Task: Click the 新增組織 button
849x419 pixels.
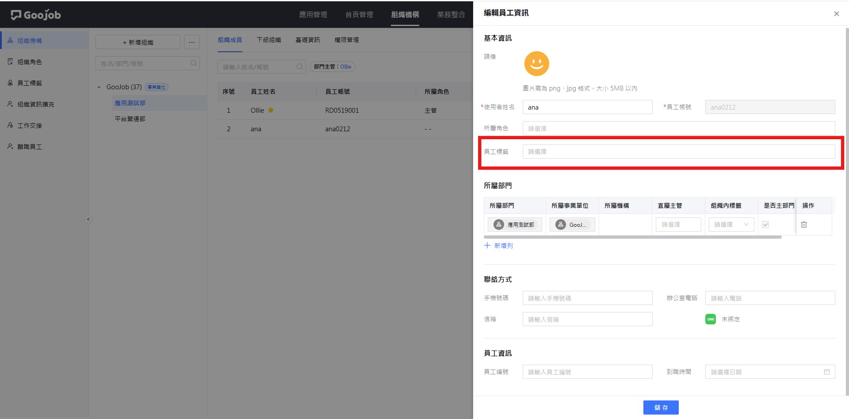Action: [x=138, y=42]
